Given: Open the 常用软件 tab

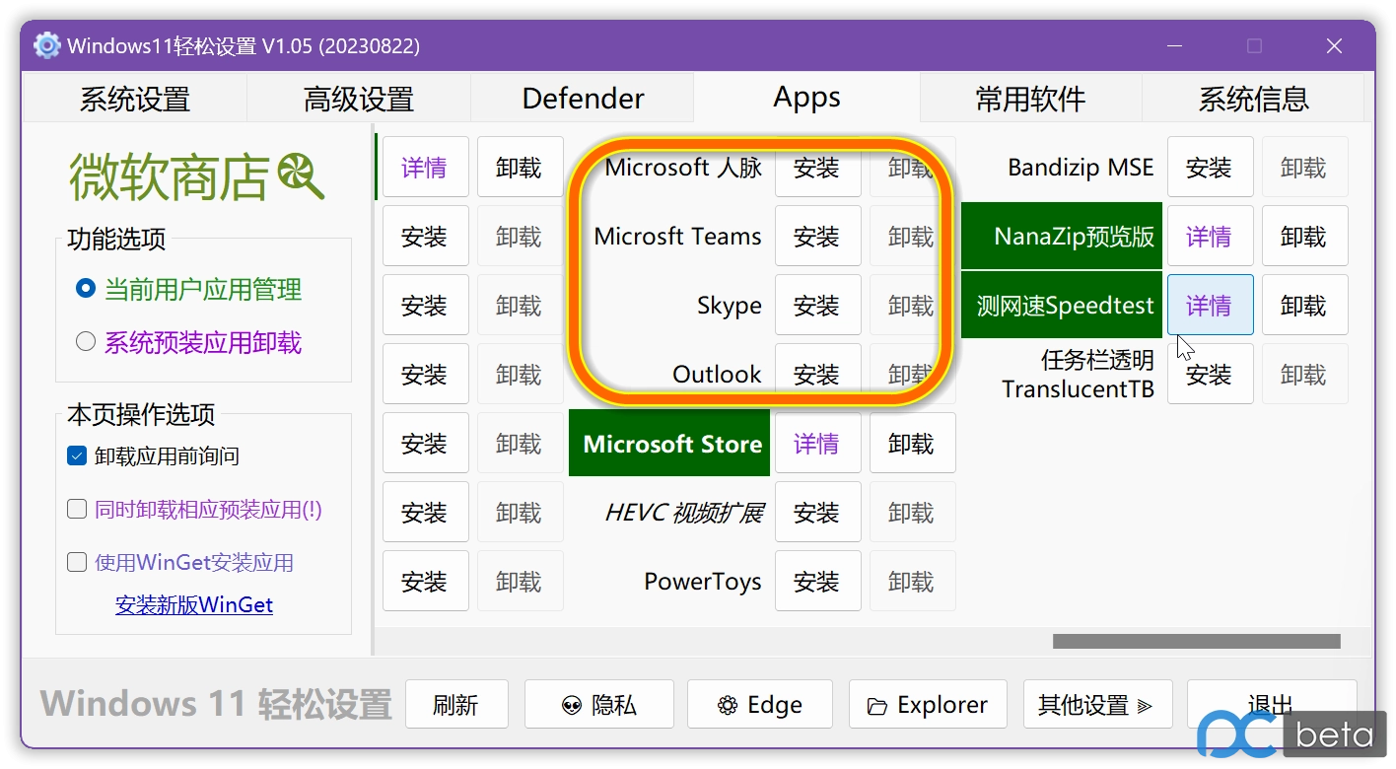Looking at the screenshot, I should [1030, 98].
